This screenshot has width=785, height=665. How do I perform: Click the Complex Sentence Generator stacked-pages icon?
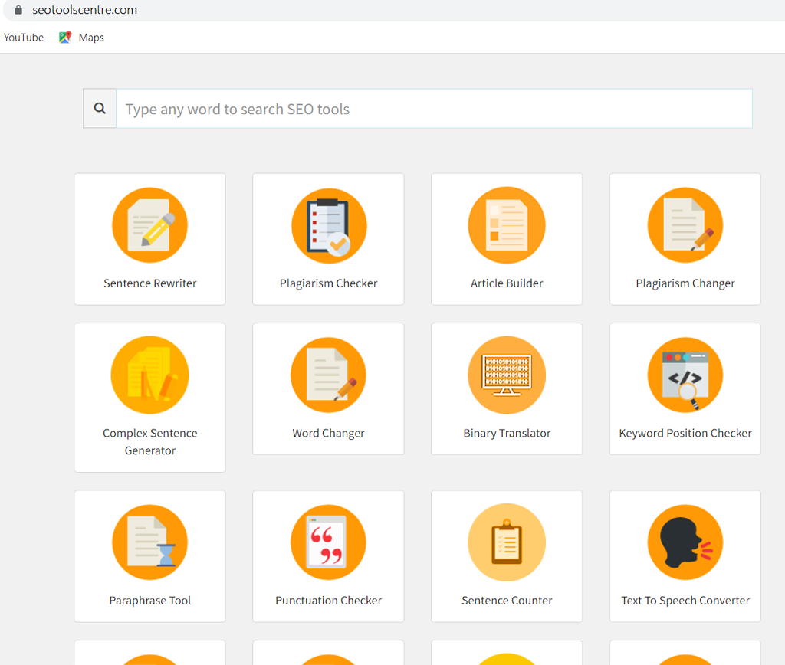point(149,375)
